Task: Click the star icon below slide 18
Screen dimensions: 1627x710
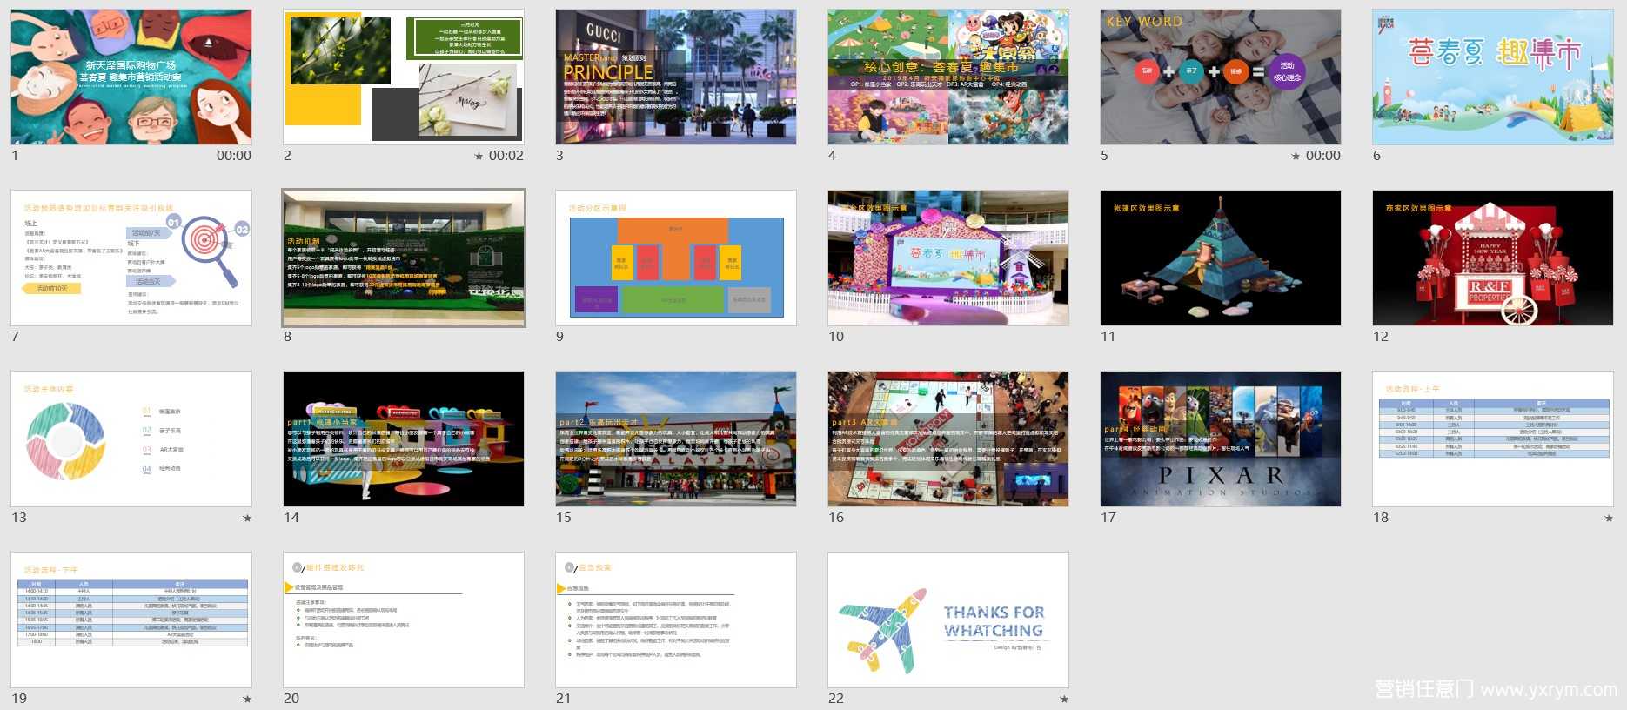Action: (1609, 518)
